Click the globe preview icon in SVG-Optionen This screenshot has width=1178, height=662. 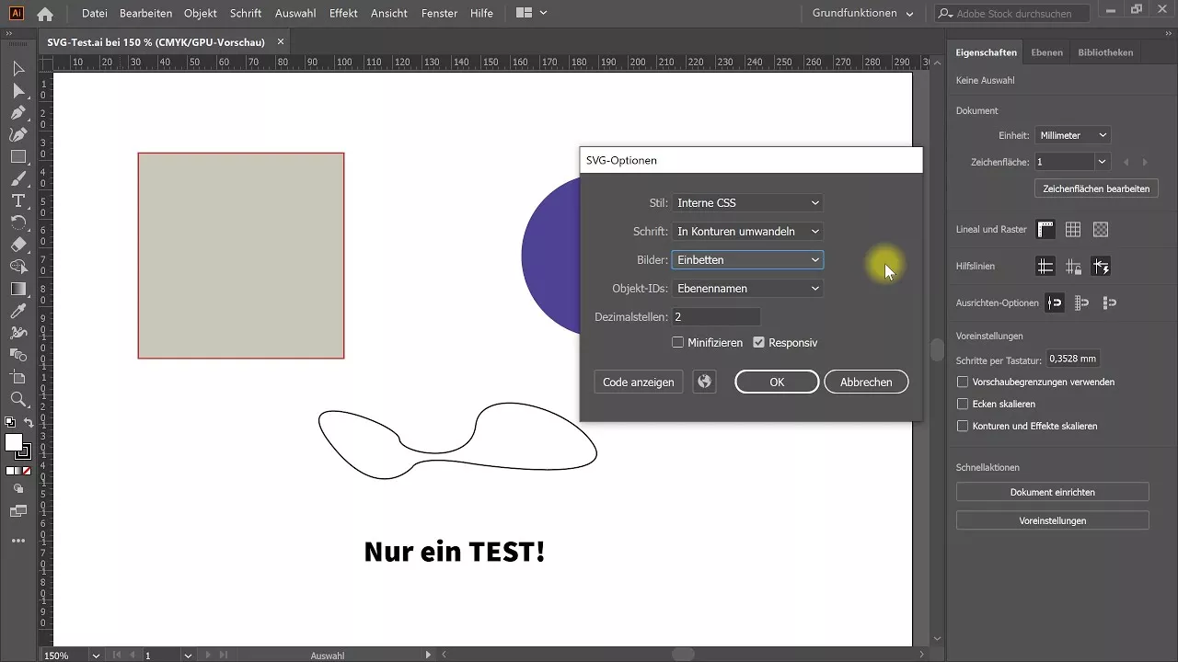(x=704, y=382)
